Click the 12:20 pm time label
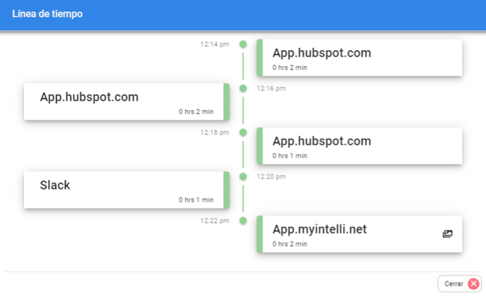 271,176
